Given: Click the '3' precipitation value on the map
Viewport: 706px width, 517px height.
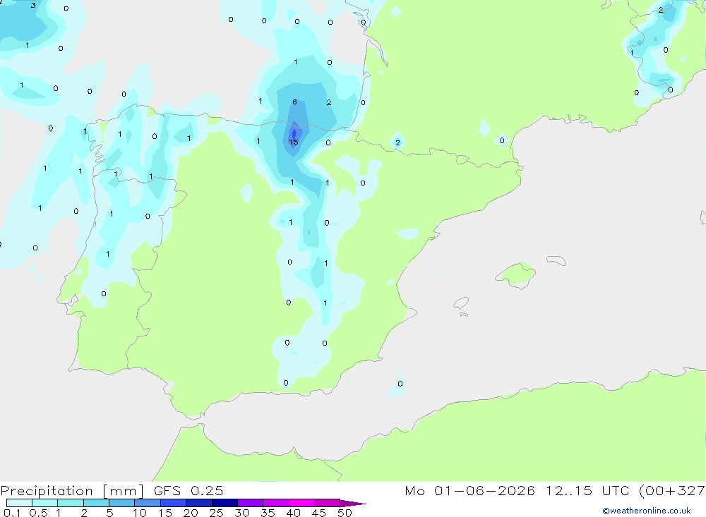Looking at the screenshot, I should tap(33, 6).
